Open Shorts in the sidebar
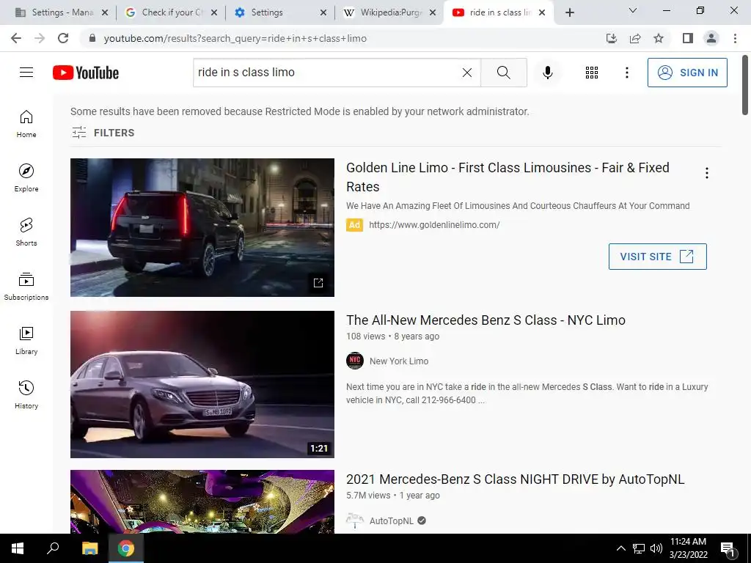This screenshot has height=563, width=751. coord(26,232)
